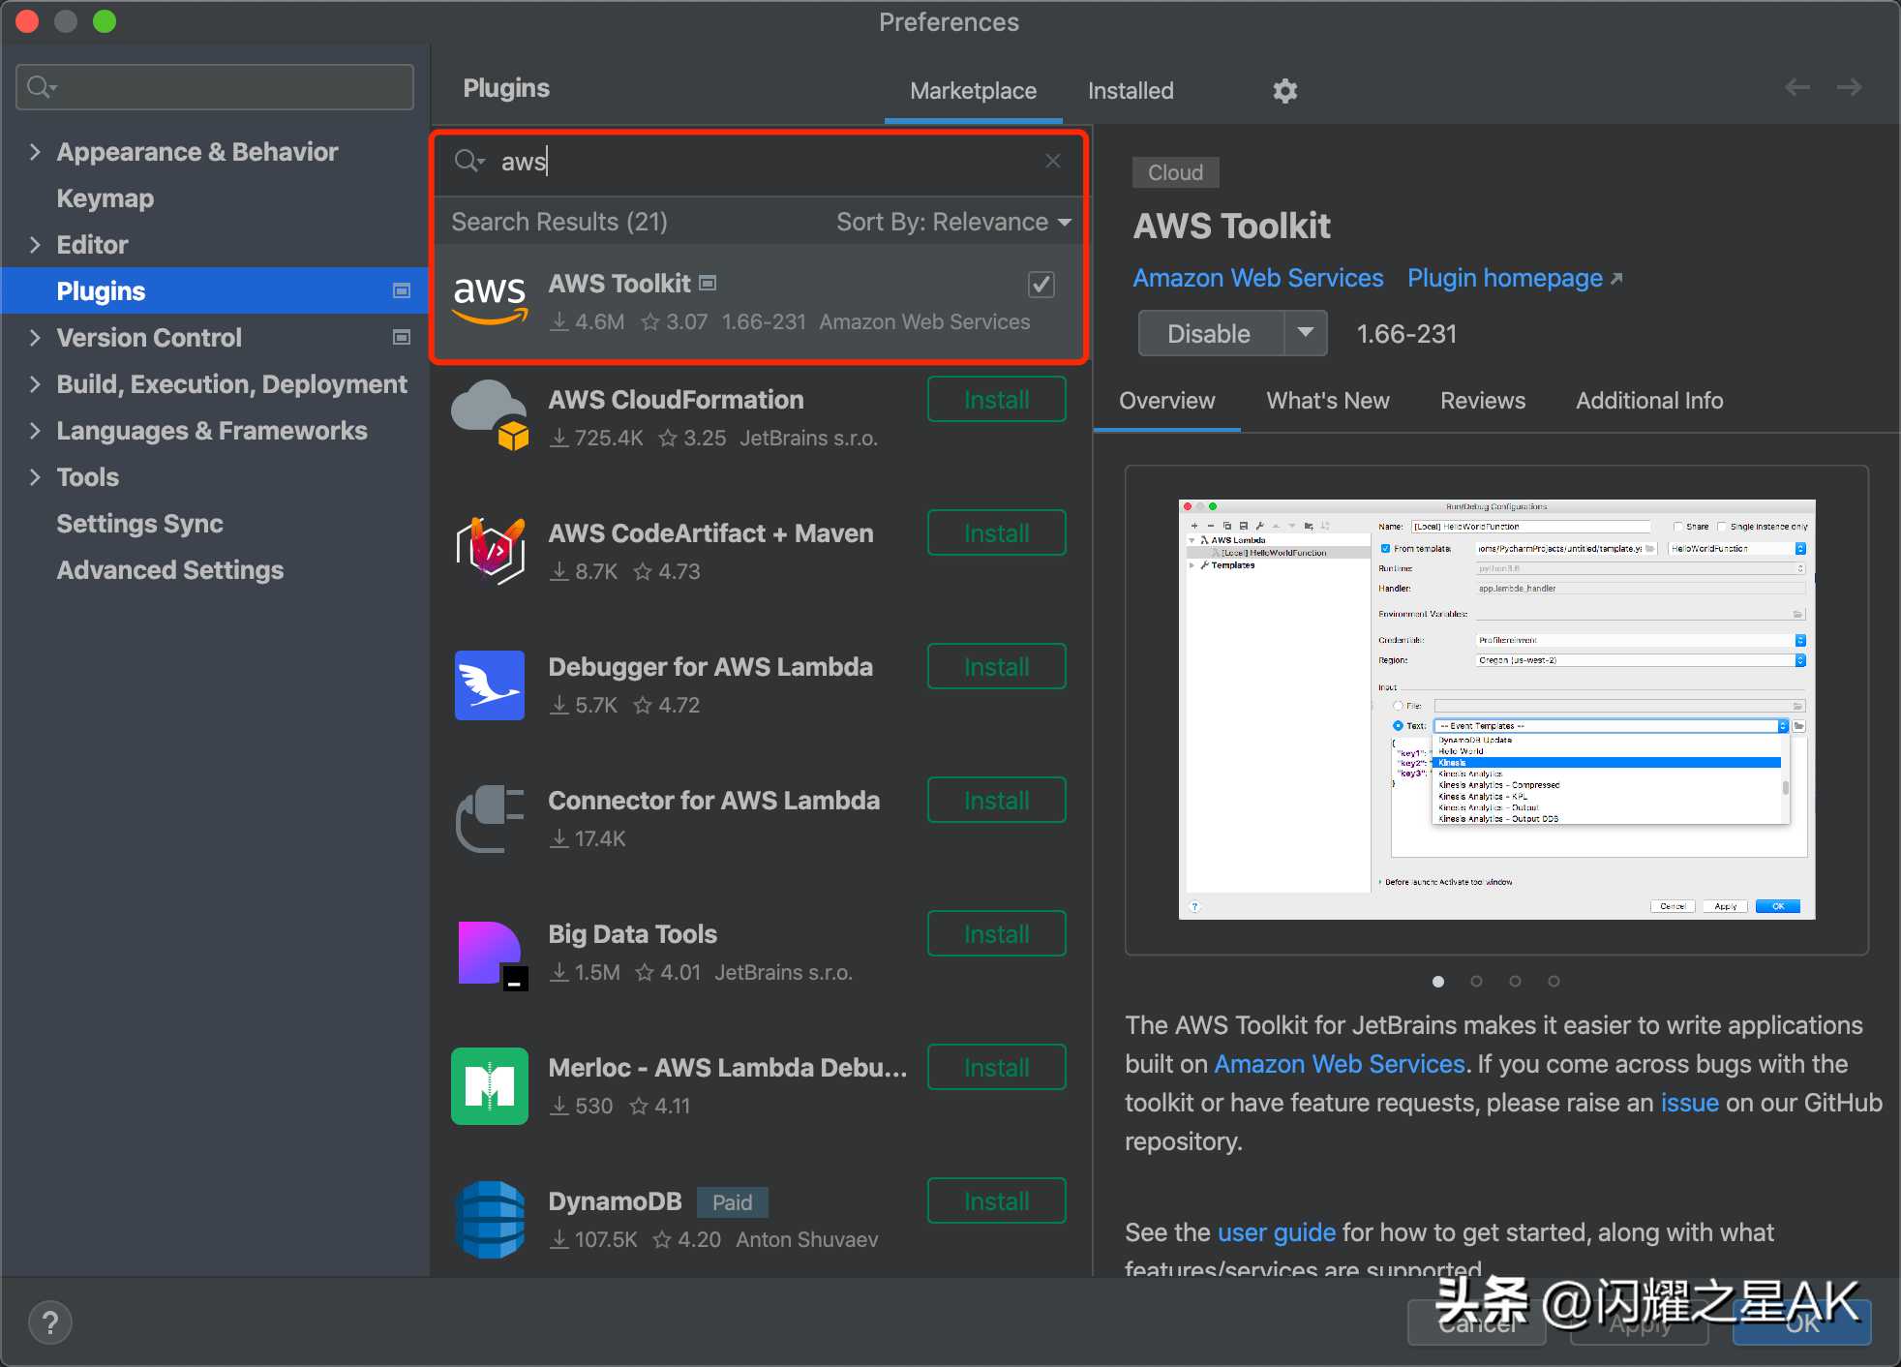Show the fourth screenshot via carousel dot
1901x1367 pixels.
coord(1554,981)
